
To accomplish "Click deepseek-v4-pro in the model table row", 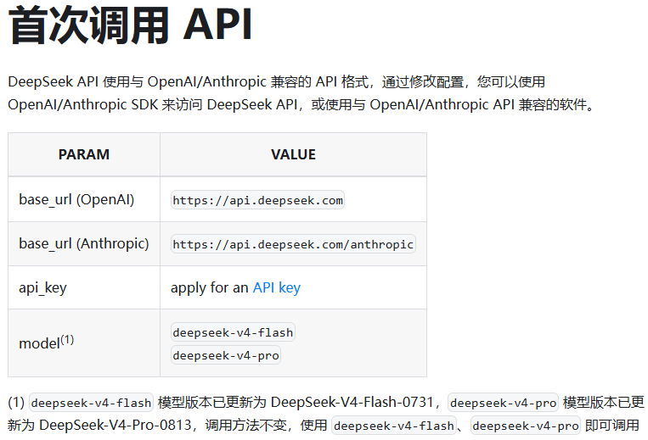I will point(226,355).
